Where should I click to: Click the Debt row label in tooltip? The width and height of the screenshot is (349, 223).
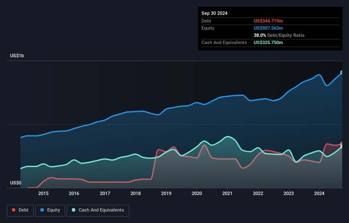(x=206, y=21)
